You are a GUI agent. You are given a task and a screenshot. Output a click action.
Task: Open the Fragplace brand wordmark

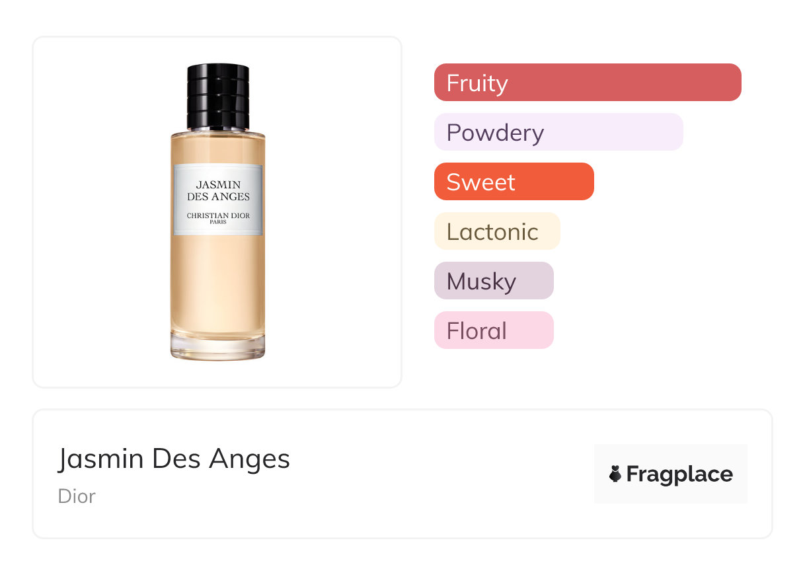(679, 475)
